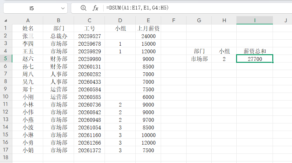Select column E header
This screenshot has width=292, height=163.
tap(148, 21)
